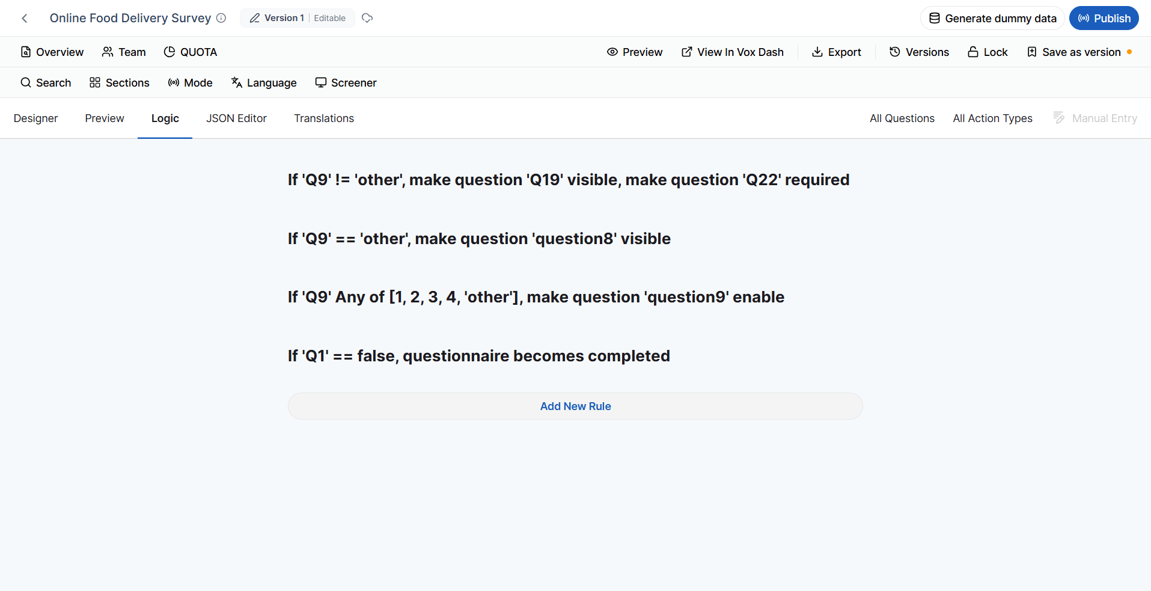Open the Versions history
This screenshot has width=1151, height=591.
tap(919, 52)
